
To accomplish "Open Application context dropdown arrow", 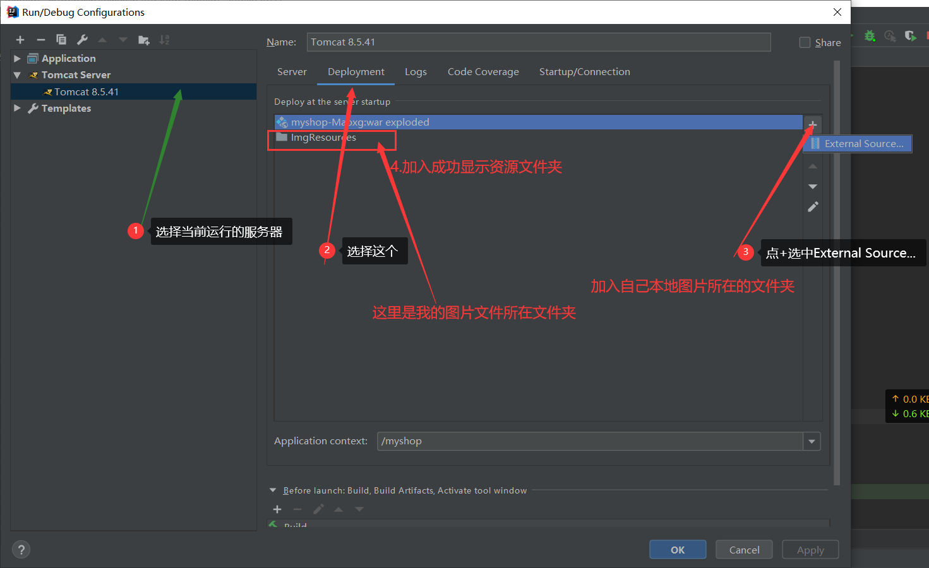I will pyautogui.click(x=812, y=441).
